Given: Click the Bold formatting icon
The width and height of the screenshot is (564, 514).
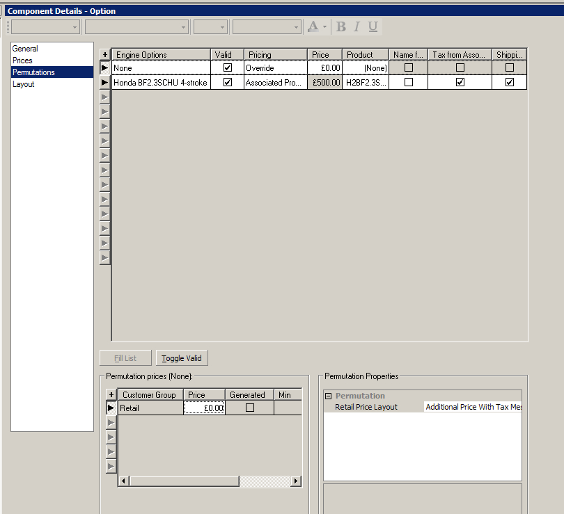Looking at the screenshot, I should pyautogui.click(x=341, y=26).
